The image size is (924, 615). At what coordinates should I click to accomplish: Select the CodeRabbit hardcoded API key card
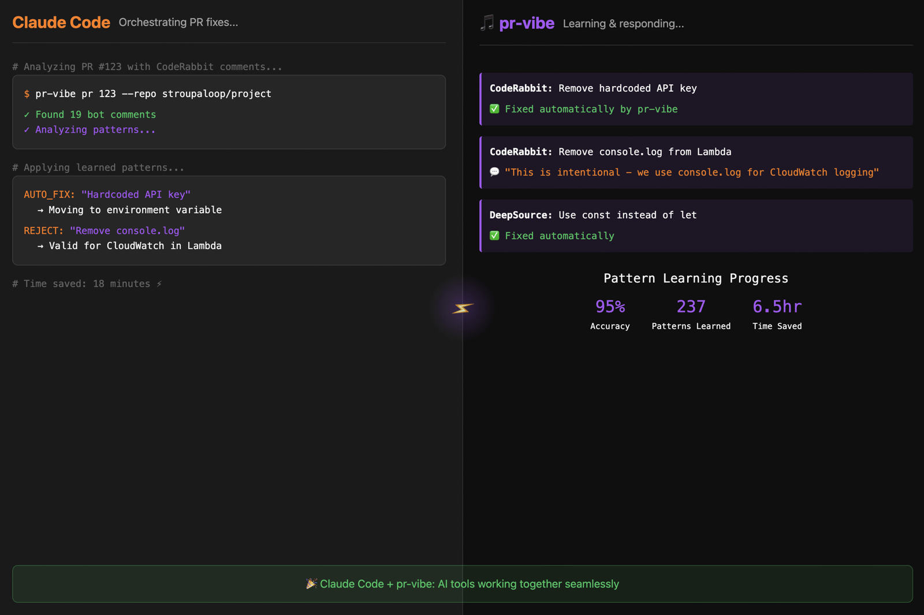pos(696,99)
